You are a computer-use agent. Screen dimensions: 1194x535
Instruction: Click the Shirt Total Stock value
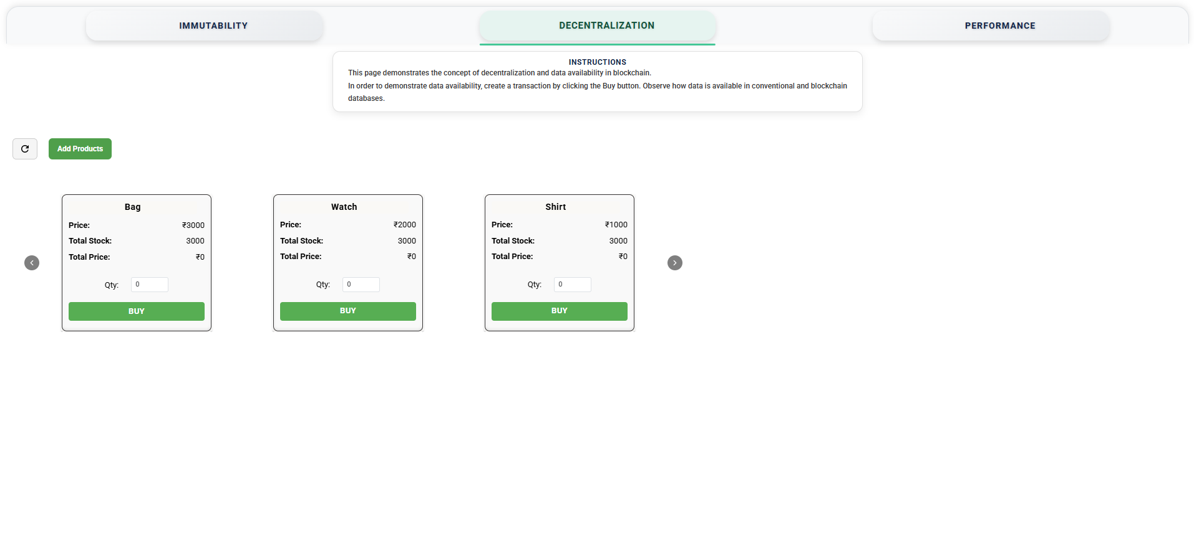pos(618,240)
